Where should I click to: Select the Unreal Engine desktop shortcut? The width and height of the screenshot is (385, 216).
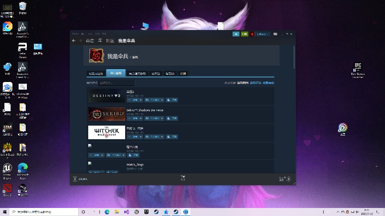[x=7, y=171]
